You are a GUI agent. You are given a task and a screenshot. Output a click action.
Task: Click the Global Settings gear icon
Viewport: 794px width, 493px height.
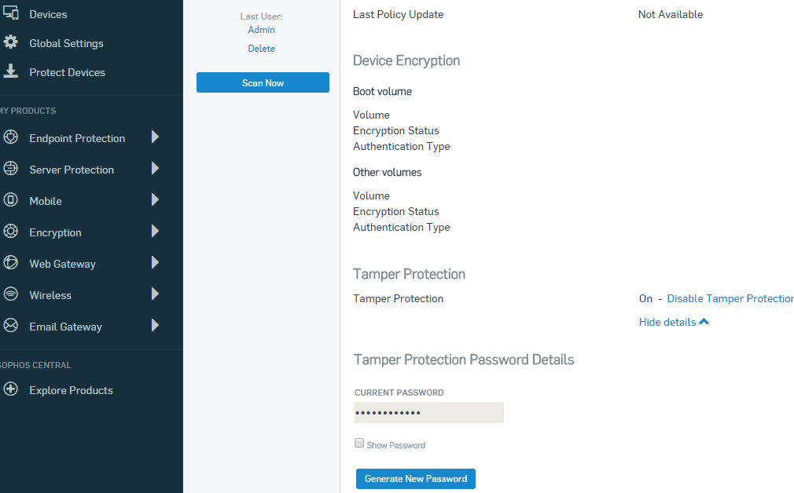pyautogui.click(x=11, y=42)
